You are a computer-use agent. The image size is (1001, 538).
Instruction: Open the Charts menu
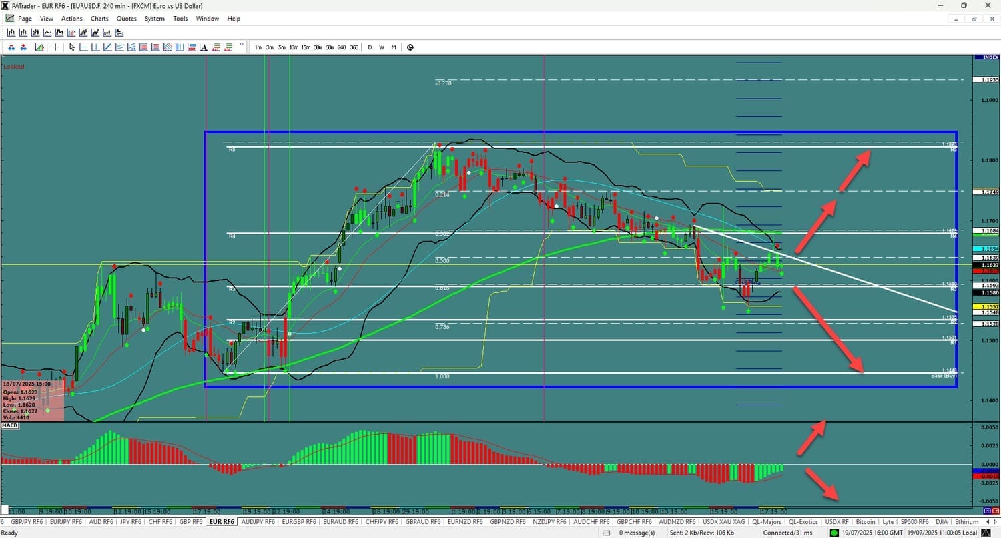click(99, 19)
